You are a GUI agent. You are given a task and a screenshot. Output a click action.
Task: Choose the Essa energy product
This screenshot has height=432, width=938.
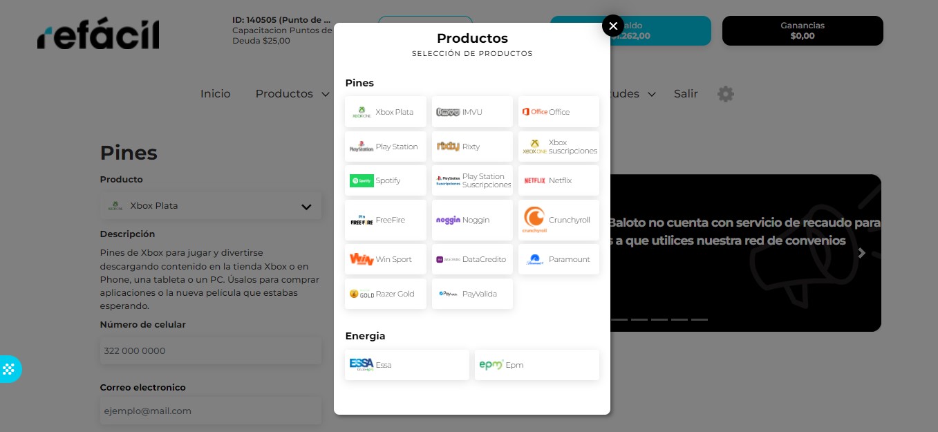tap(407, 365)
